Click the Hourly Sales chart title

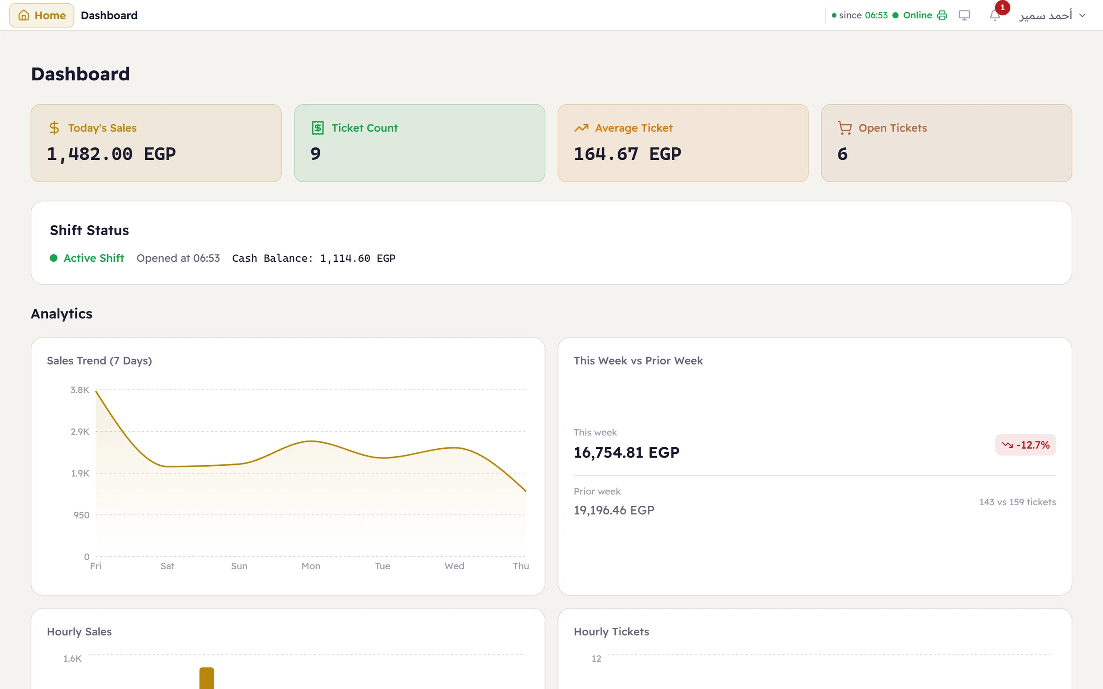point(79,632)
